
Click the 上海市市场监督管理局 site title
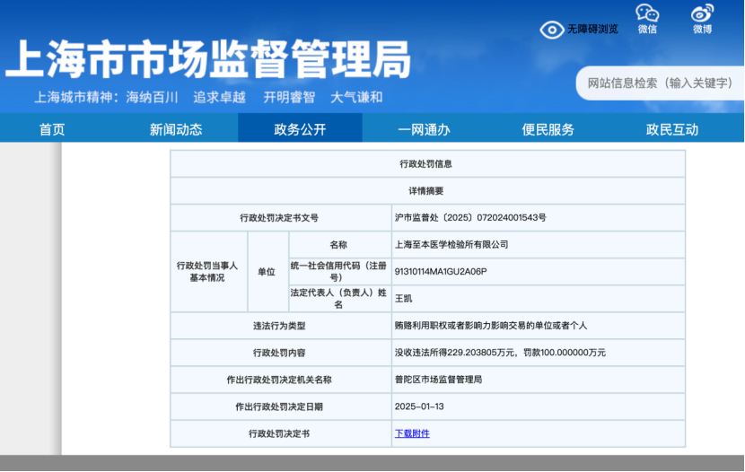point(208,59)
